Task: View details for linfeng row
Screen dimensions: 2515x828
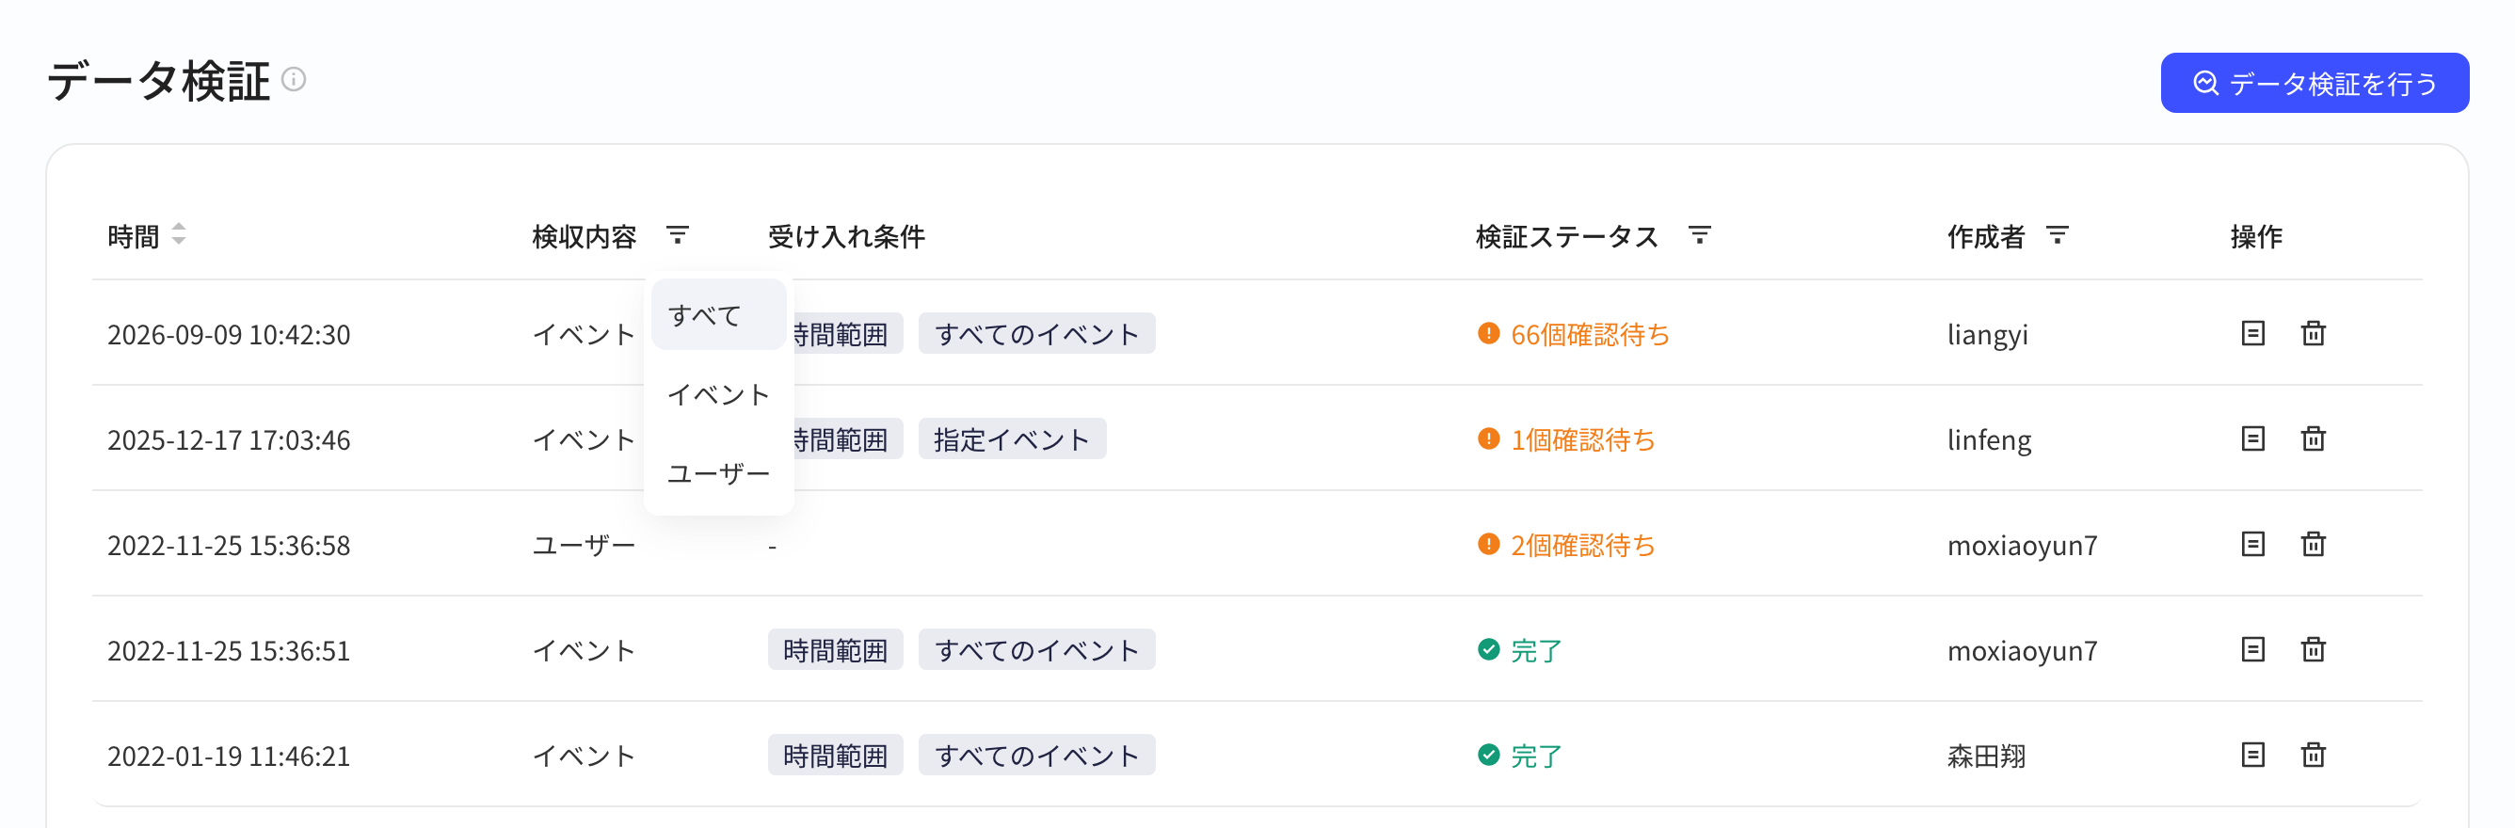Action: pyautogui.click(x=2252, y=439)
